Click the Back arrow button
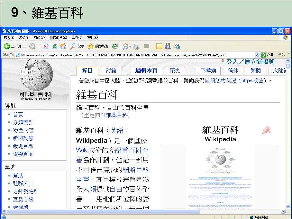The height and width of the screenshot is (219, 292). 7,46
